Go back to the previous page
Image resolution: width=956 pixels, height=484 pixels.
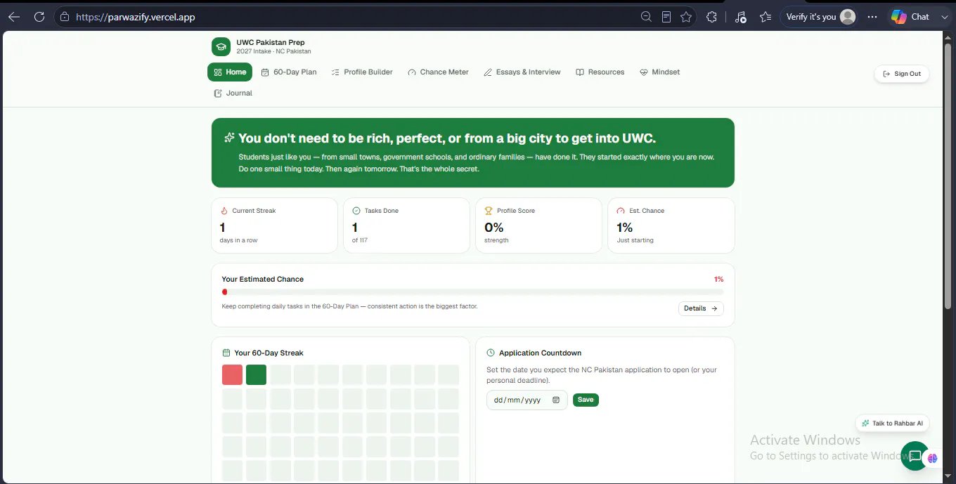(x=14, y=17)
